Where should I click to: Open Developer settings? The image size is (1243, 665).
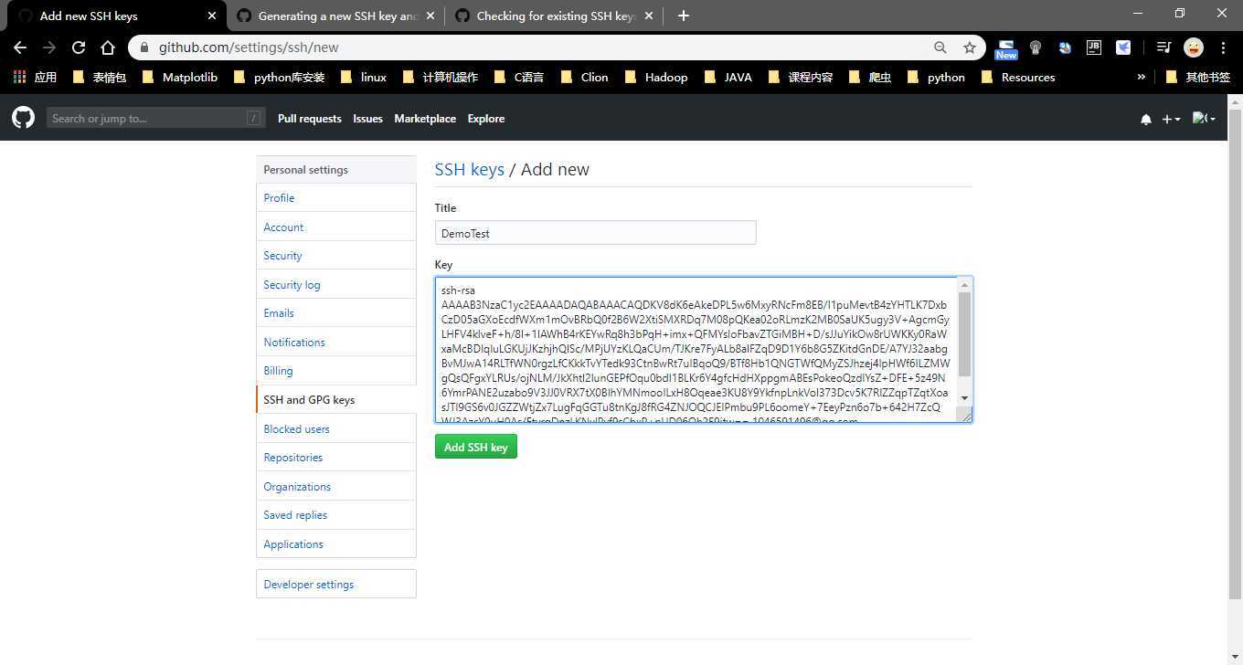[x=336, y=585]
